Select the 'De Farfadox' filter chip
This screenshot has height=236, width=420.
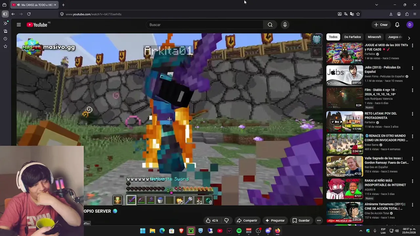pyautogui.click(x=352, y=37)
